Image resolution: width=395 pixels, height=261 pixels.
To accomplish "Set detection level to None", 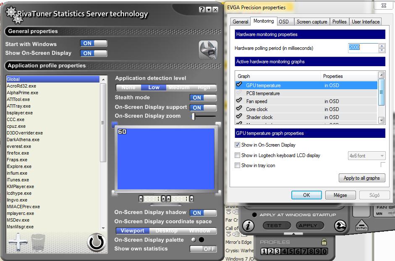I will (128, 88).
